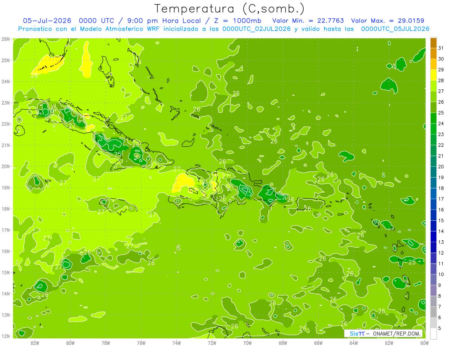Pick the teal legend swatch between 19 and 20
The image size is (451, 348).
pos(434,172)
